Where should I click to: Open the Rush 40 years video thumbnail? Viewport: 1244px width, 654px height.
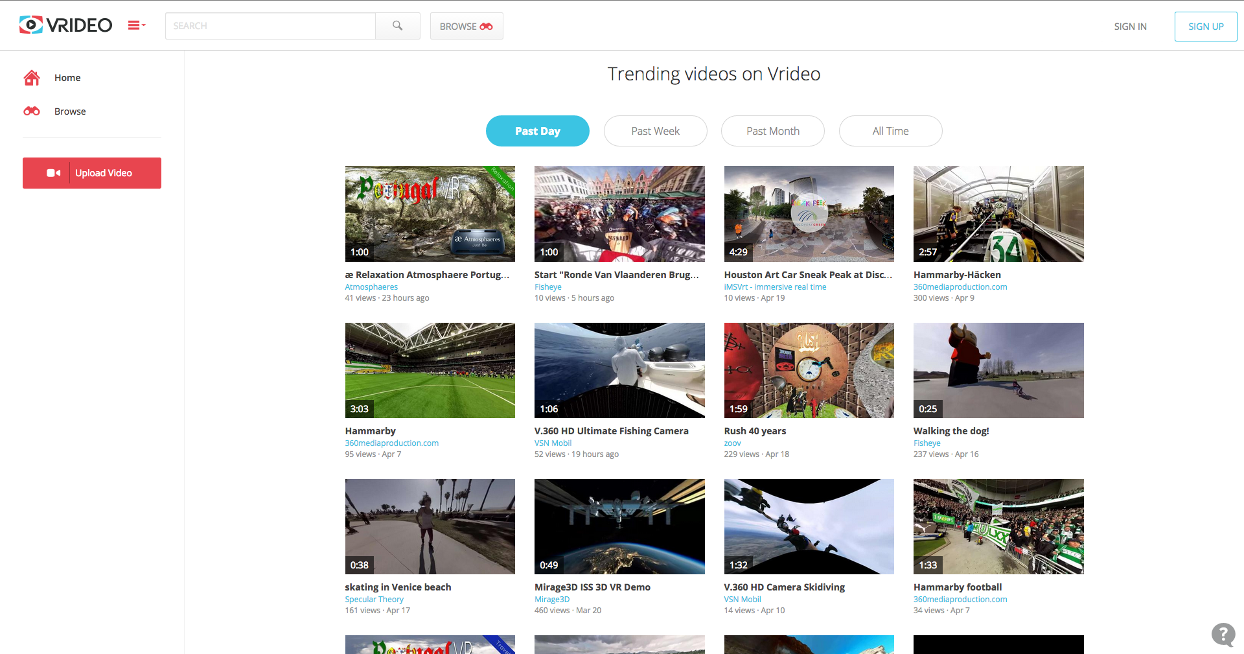pos(809,370)
